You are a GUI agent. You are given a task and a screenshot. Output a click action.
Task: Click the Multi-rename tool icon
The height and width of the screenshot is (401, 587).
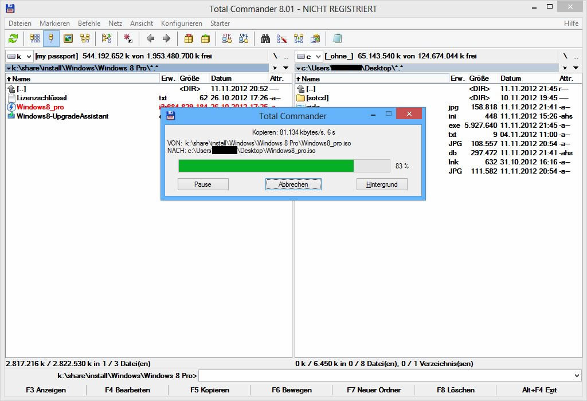(282, 38)
